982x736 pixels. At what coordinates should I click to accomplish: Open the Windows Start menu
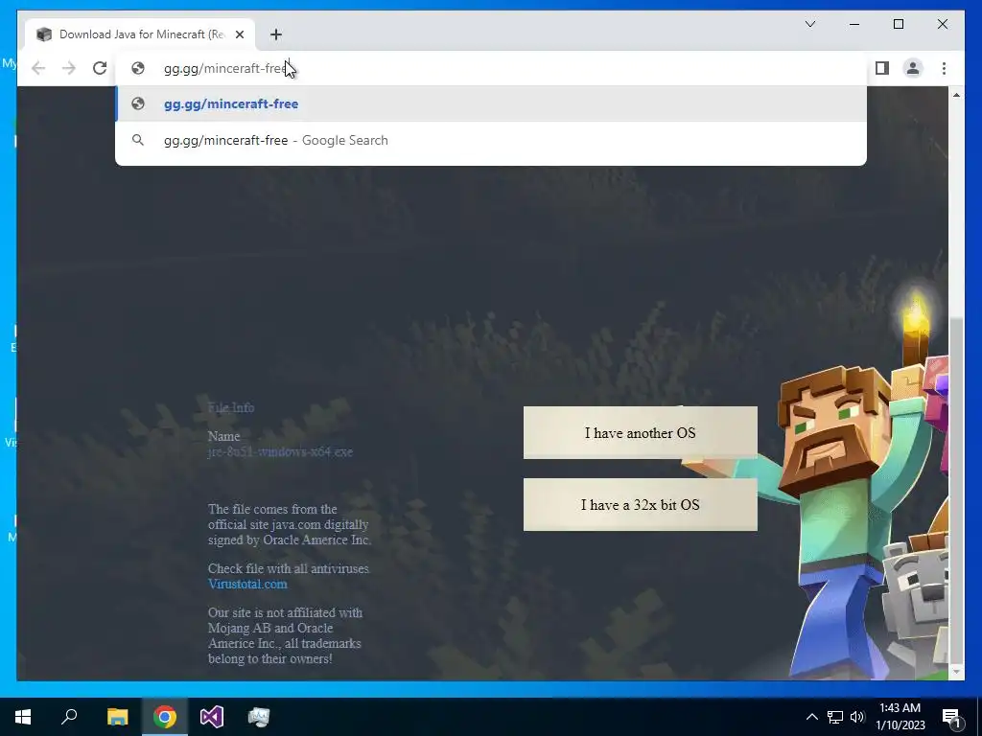point(23,717)
